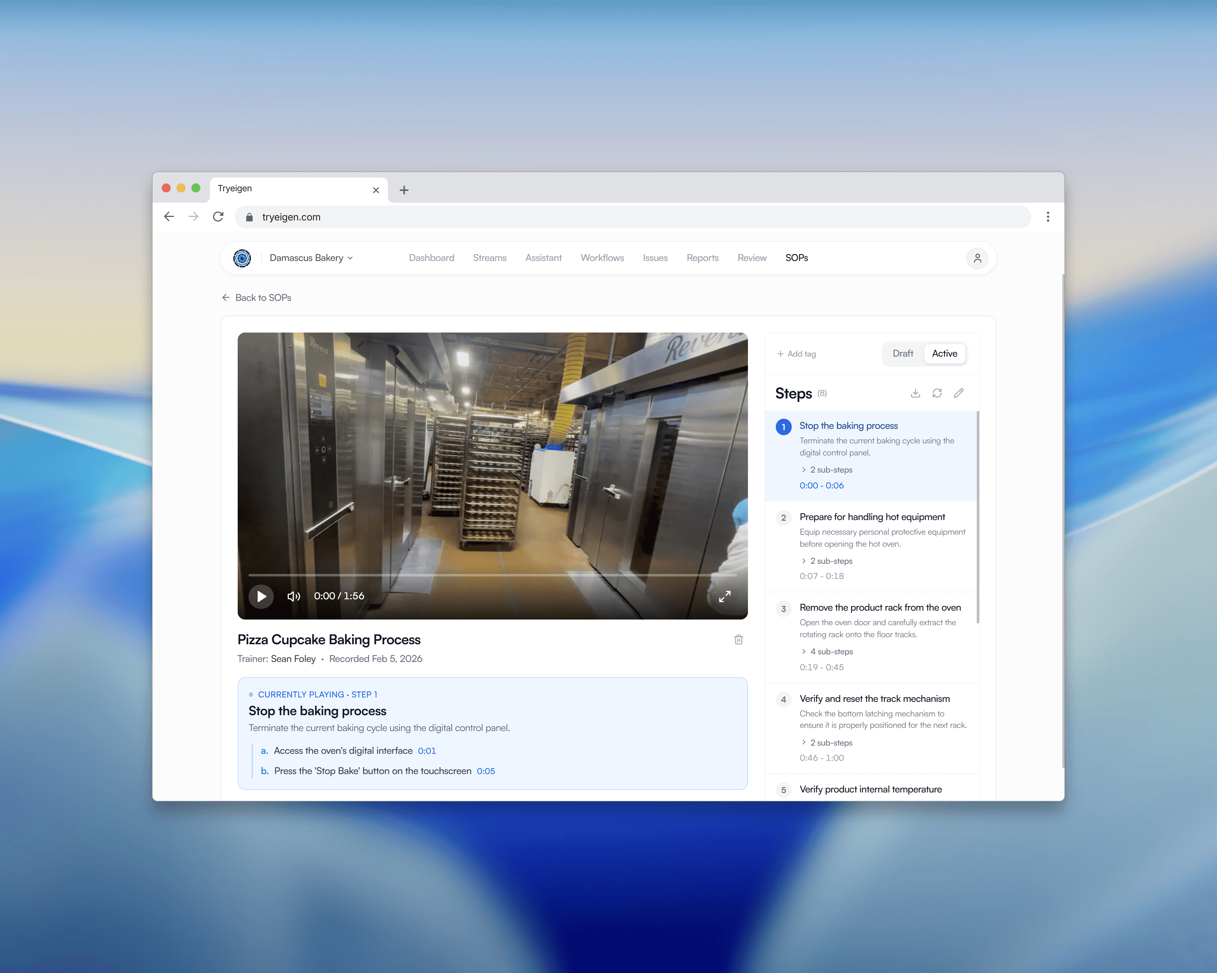
Task: Download the steps list
Action: pyautogui.click(x=915, y=393)
